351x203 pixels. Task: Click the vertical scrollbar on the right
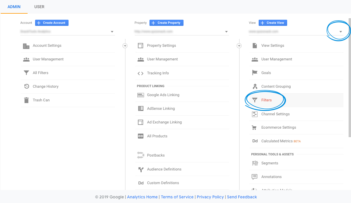click(x=350, y=78)
